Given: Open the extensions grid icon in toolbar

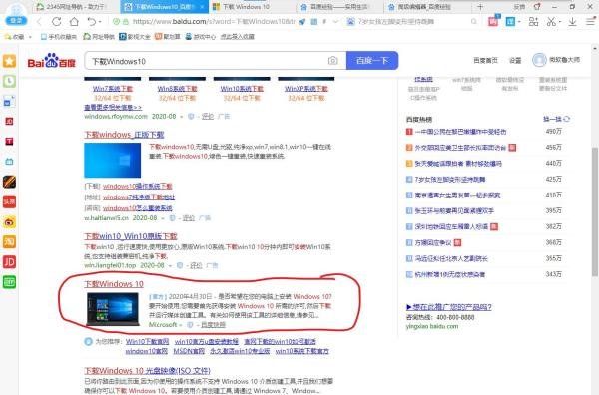Looking at the screenshot, I should point(533,22).
